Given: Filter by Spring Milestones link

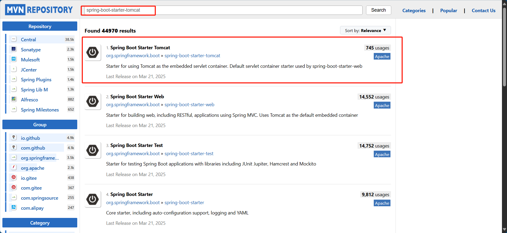Looking at the screenshot, I should (40, 110).
